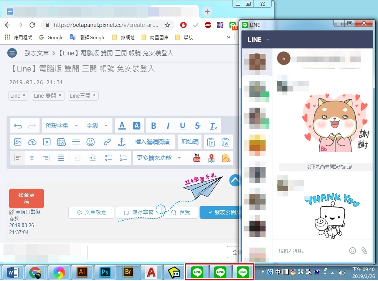Viewport: 378px width, 281px height.
Task: Upload a file with the cloud upload icon
Action: (32, 142)
